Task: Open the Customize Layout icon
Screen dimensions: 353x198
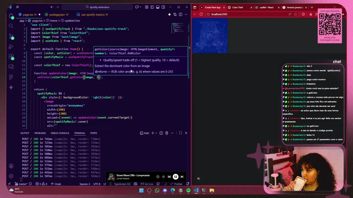Action: [x=147, y=7]
